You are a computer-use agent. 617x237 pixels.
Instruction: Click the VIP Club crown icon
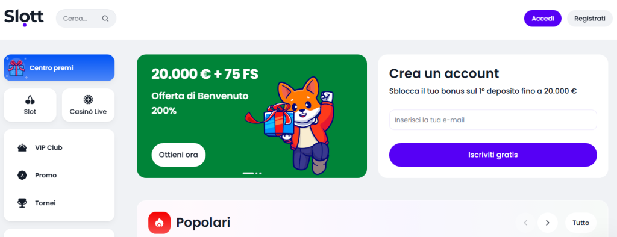coord(22,148)
